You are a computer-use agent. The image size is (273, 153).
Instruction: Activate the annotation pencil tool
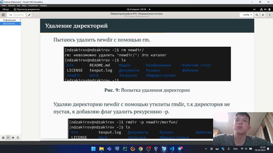(x=29, y=15)
